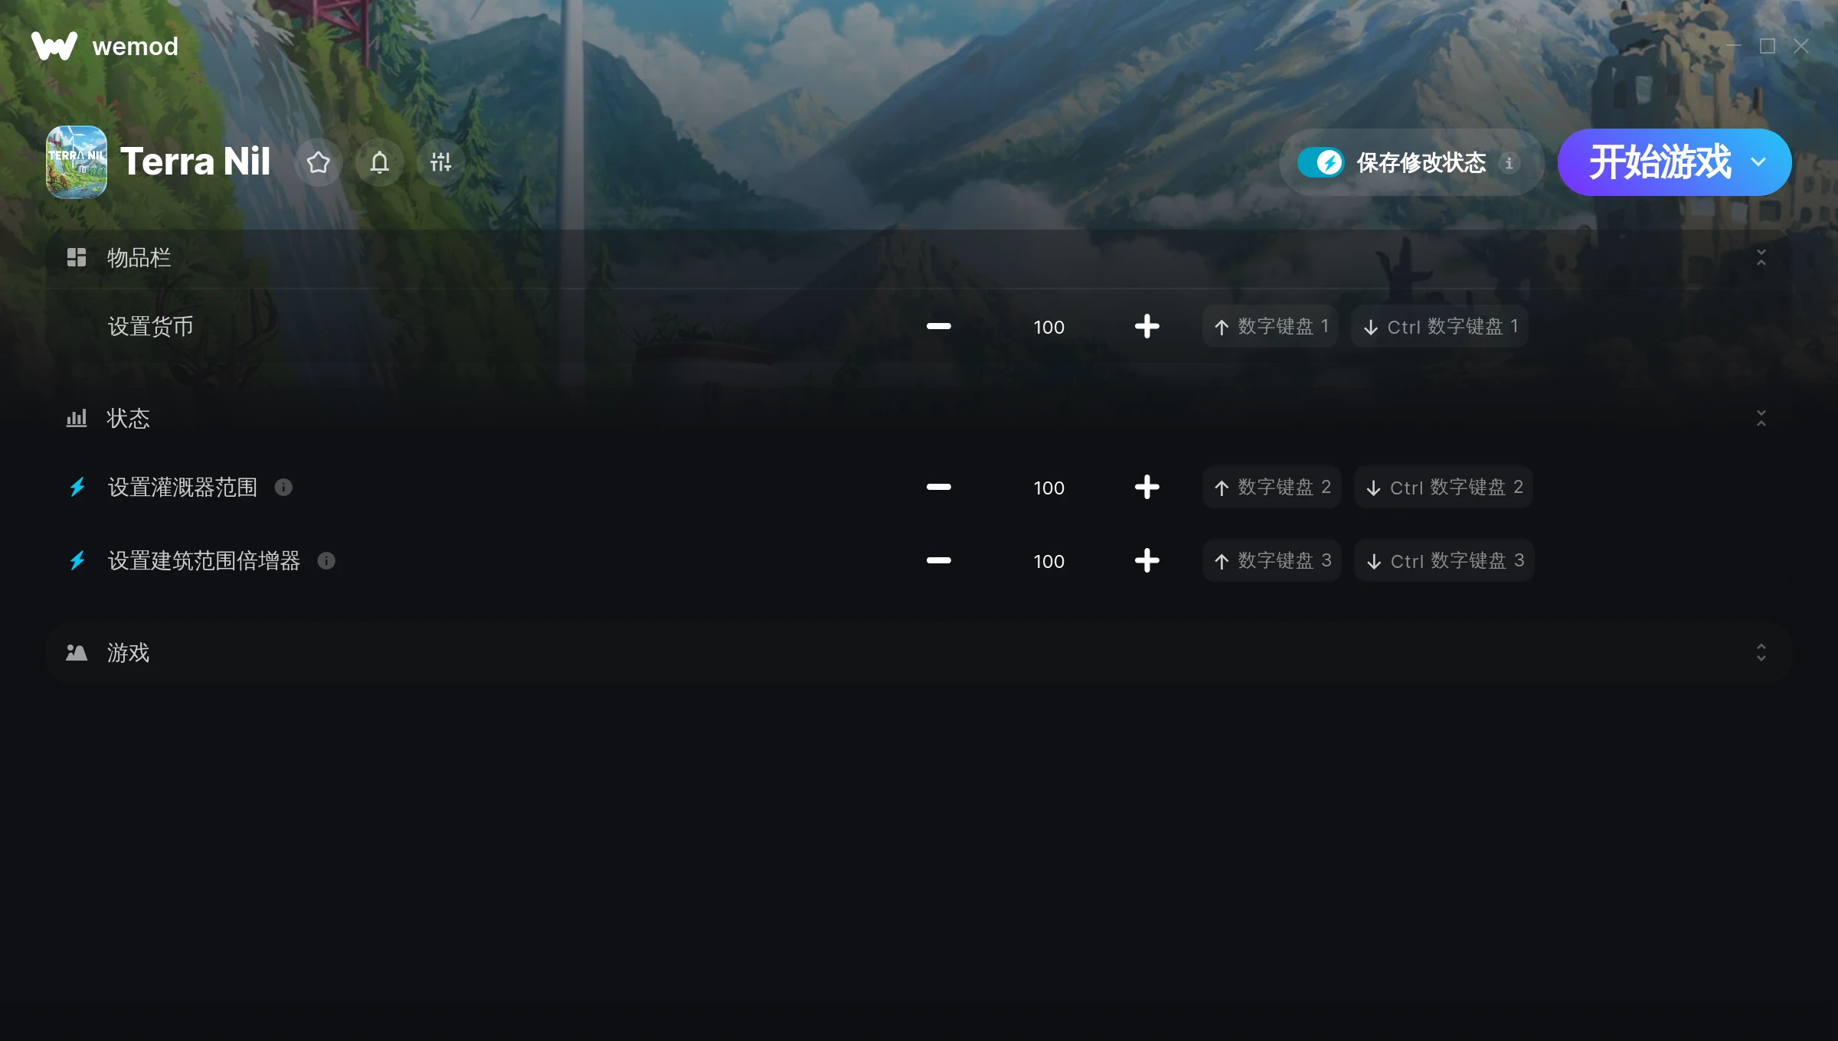Increase 设置建筑范围倍增器 value with plus

(1147, 561)
